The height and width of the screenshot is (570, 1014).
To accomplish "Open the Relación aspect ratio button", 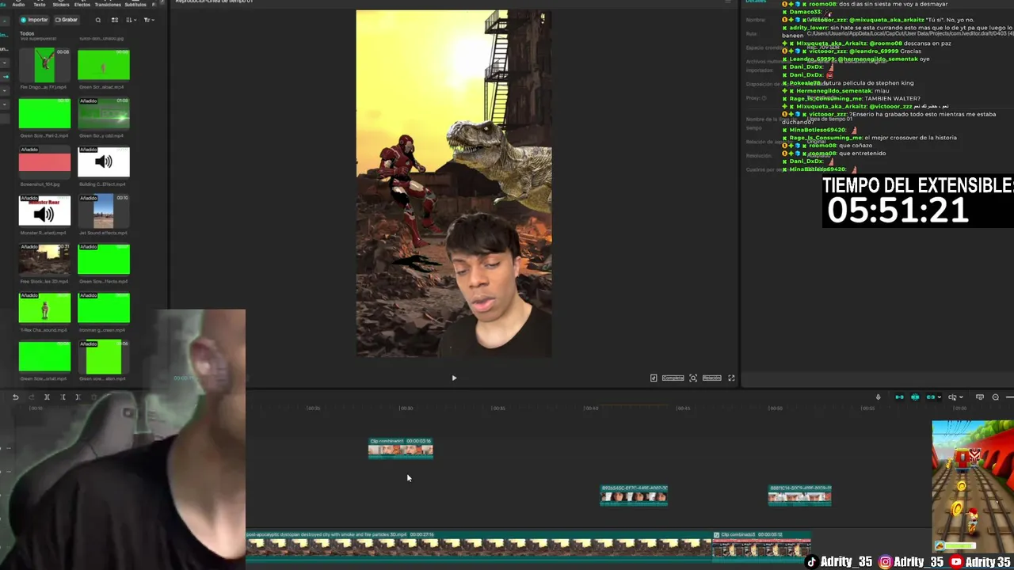I will pos(711,378).
